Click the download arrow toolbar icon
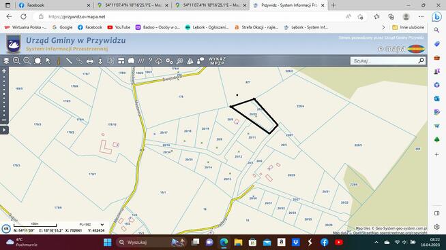 tap(100, 61)
